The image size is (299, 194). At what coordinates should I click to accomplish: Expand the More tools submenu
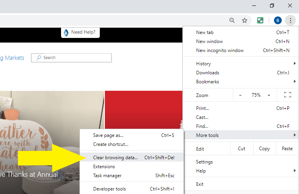tap(241, 135)
